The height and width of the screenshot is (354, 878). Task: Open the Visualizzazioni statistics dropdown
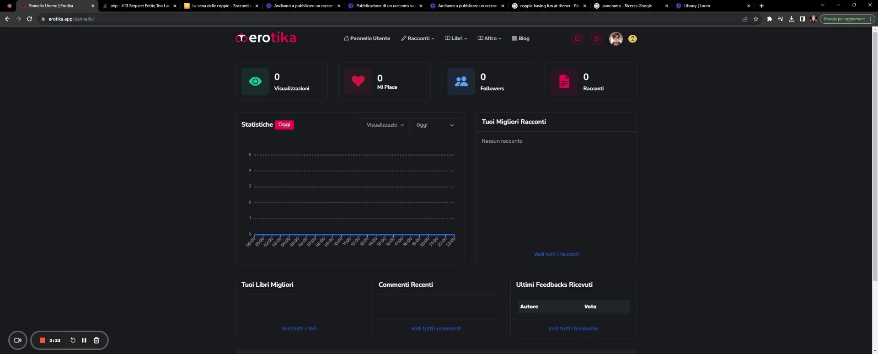(x=385, y=125)
